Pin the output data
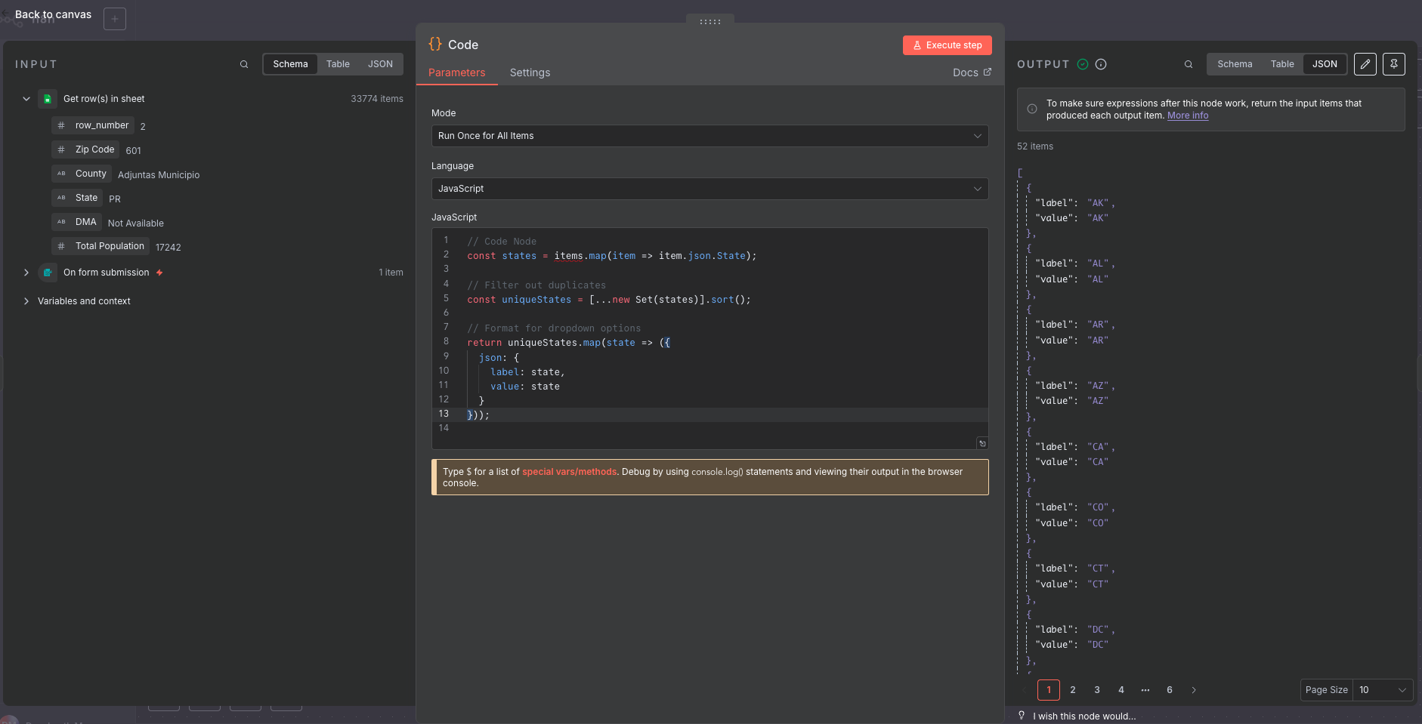 pyautogui.click(x=1394, y=64)
